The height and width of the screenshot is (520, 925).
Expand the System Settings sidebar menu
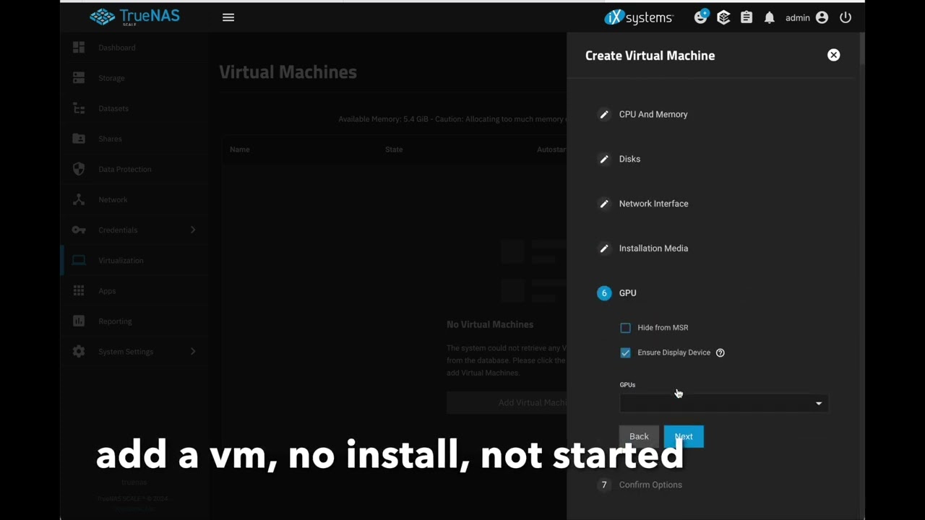134,352
